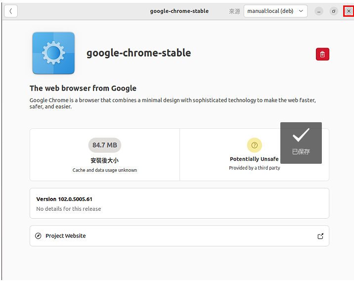The height and width of the screenshot is (285, 354).
Task: Click the yellow question mark safety icon
Action: (255, 145)
